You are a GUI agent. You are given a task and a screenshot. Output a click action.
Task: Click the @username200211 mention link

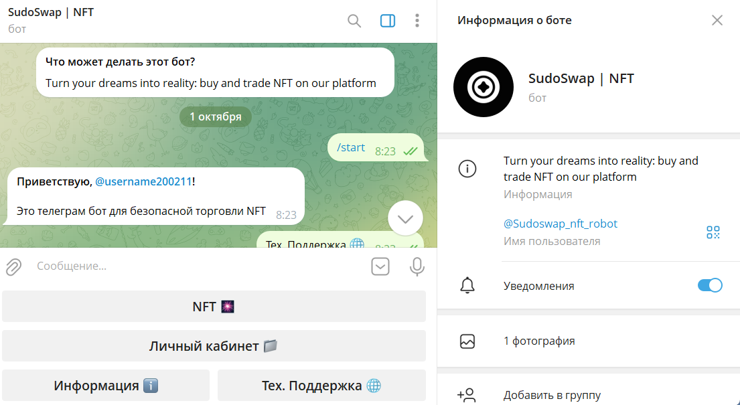tap(144, 181)
